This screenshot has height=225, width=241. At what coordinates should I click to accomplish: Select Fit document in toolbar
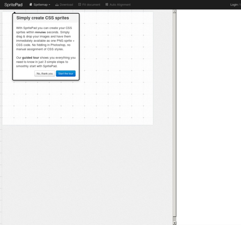[89, 4]
